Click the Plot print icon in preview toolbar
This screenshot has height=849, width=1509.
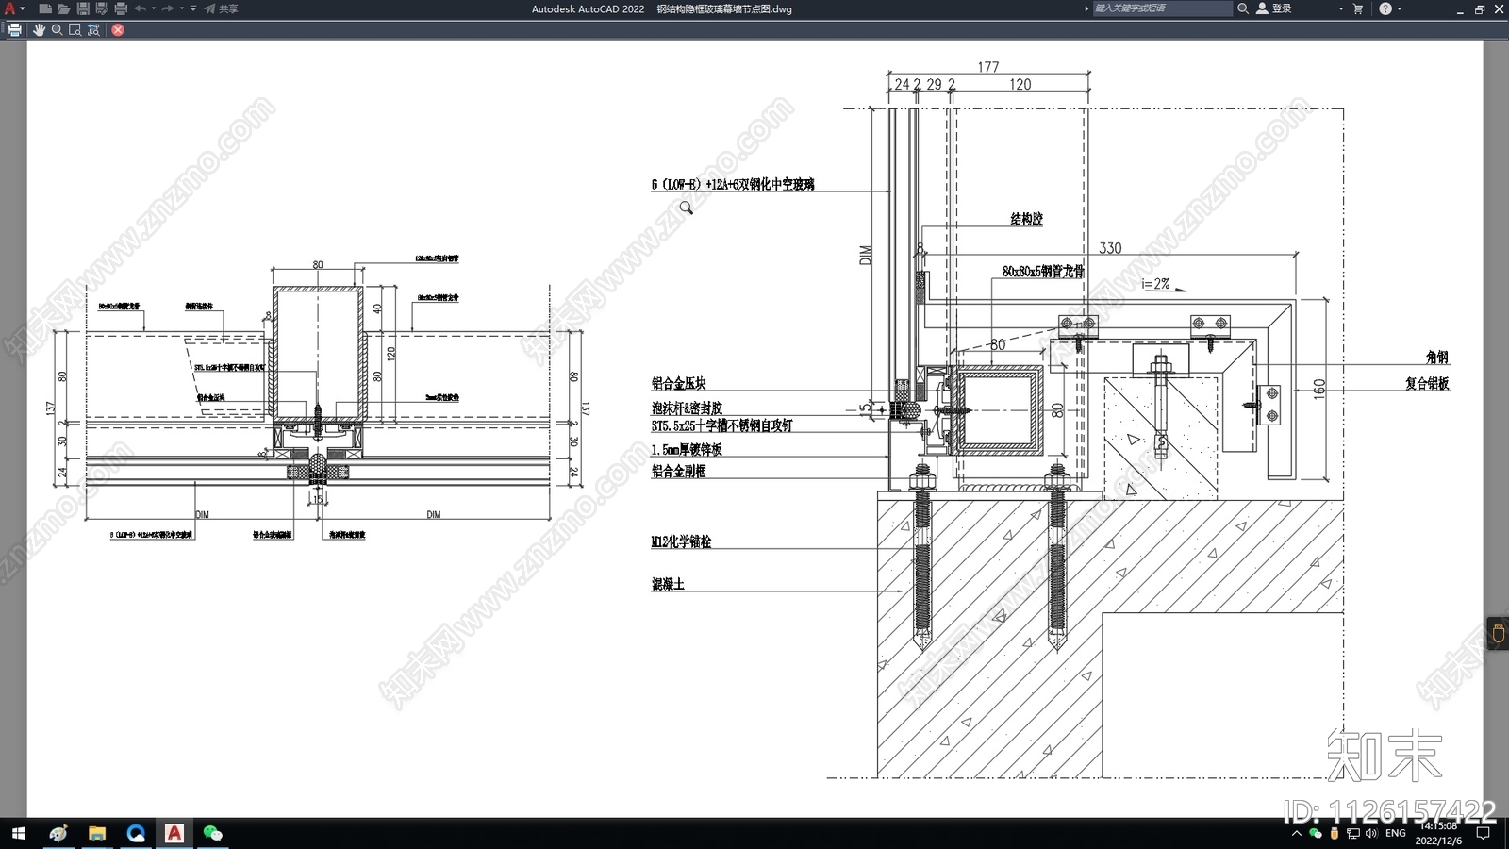(14, 30)
